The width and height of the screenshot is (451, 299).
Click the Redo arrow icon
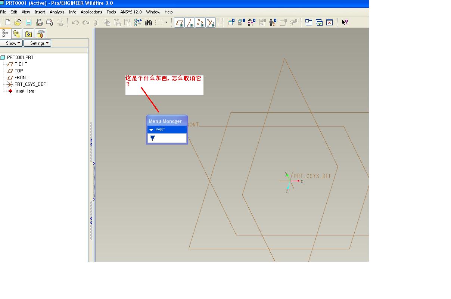click(x=85, y=22)
